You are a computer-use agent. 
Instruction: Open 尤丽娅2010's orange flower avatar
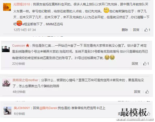tap(7, 7)
